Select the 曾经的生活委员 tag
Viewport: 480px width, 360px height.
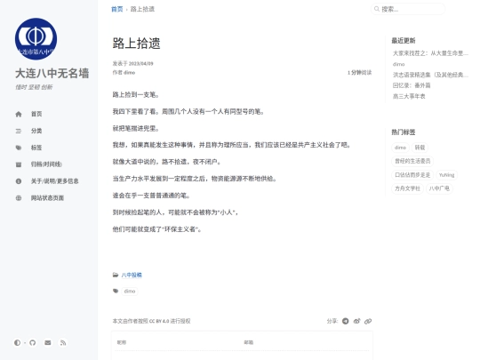412,161
